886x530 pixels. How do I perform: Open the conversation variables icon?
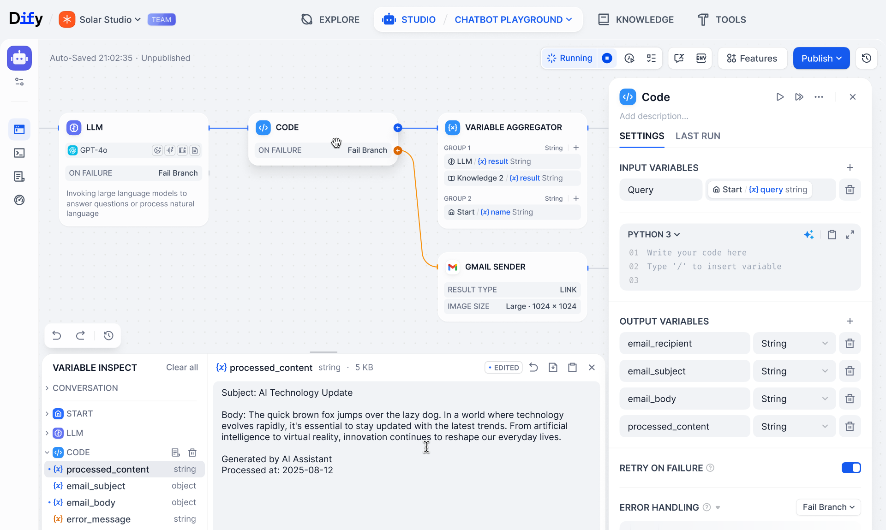[x=679, y=58]
